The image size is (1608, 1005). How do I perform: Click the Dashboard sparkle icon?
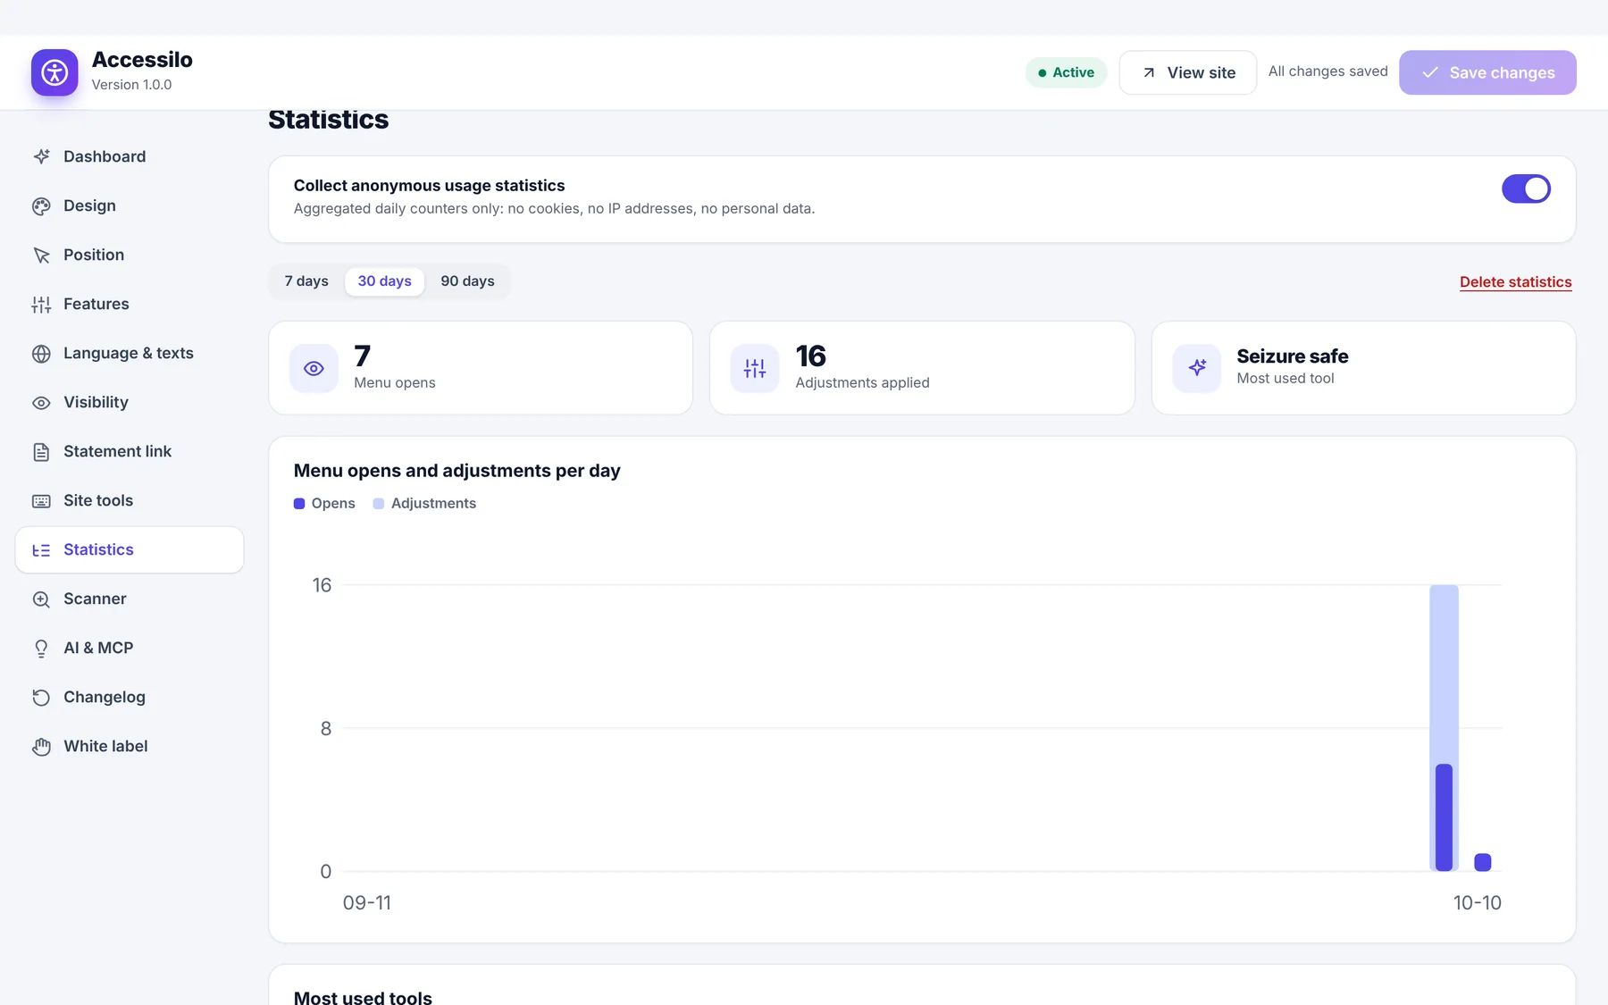[x=41, y=156]
